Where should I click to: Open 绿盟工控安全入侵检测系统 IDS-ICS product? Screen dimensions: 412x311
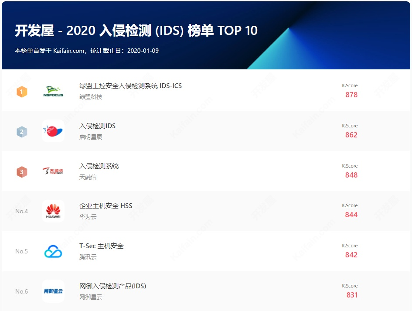pos(131,85)
